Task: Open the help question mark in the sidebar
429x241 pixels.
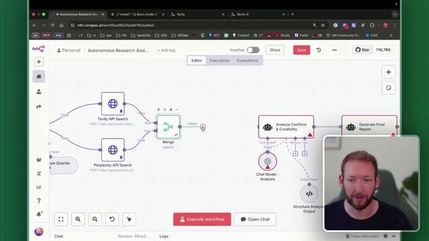Action: pyautogui.click(x=39, y=201)
